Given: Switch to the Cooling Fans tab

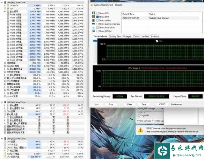Looking at the screenshot, I should [115, 36].
